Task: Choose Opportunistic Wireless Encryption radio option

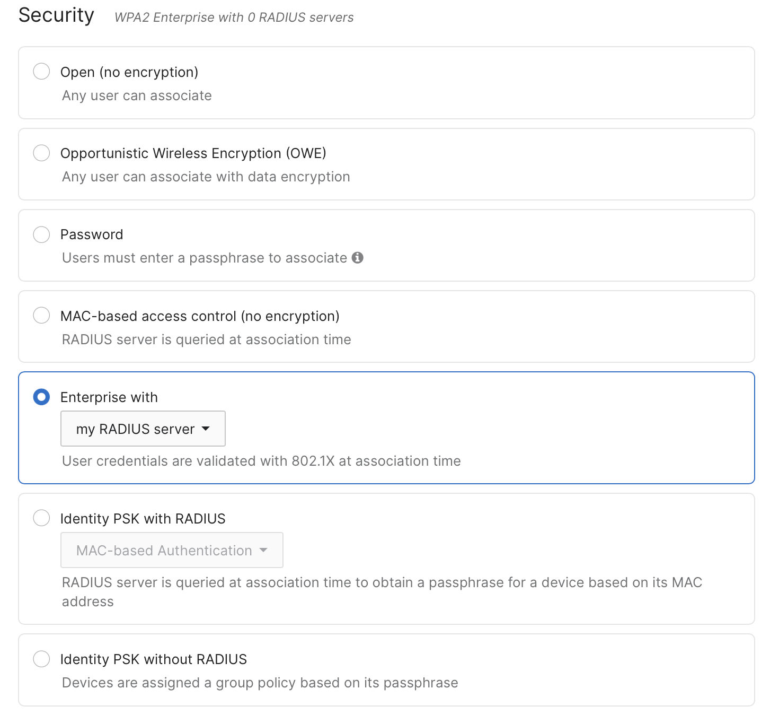Action: click(x=41, y=153)
